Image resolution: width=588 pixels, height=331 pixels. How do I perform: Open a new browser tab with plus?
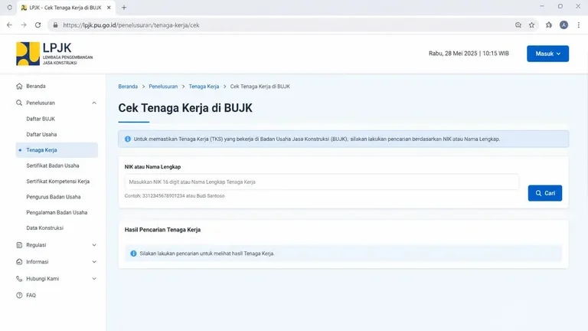tap(124, 8)
